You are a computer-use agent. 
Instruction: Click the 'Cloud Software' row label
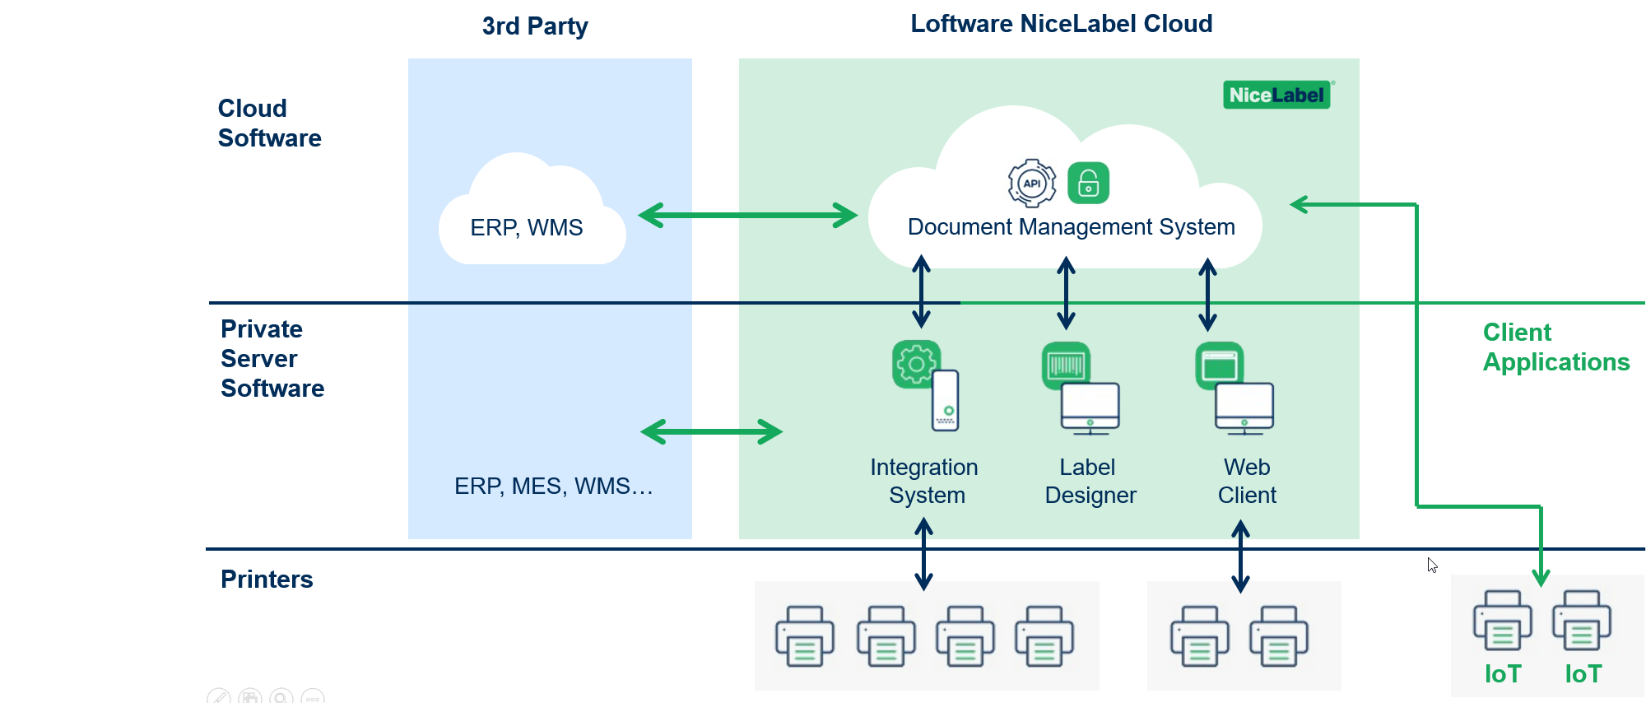click(x=269, y=123)
